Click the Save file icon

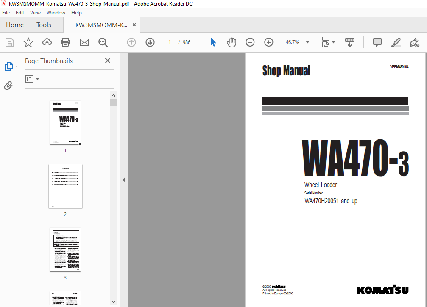[10, 42]
